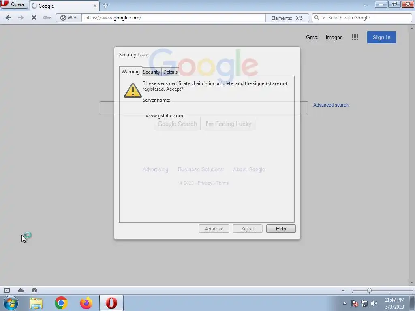Viewport: 415px width, 311px height.
Task: Close the Google tab
Action: point(95,6)
